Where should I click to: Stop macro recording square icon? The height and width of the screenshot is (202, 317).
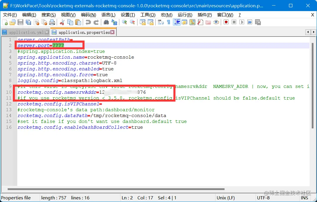(x=234, y=22)
